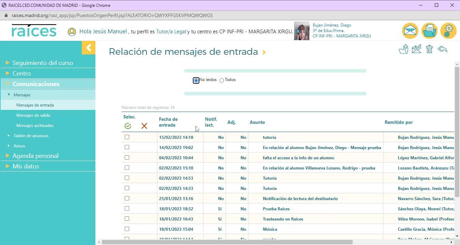Open the settings gears icon
Image resolution: width=460 pixels, height=245 pixels.
pyautogui.click(x=448, y=31)
